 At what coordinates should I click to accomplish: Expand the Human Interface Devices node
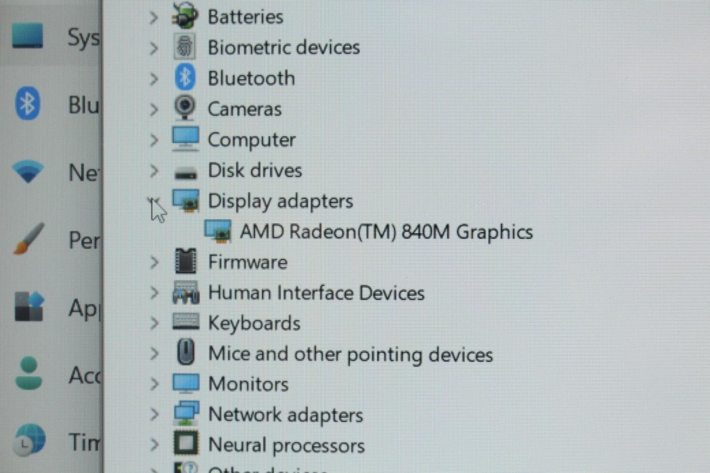(154, 293)
